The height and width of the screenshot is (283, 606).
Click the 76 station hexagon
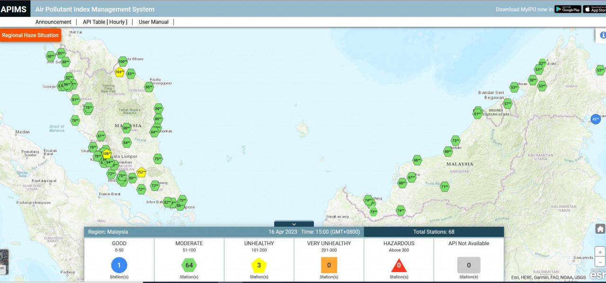point(75,120)
